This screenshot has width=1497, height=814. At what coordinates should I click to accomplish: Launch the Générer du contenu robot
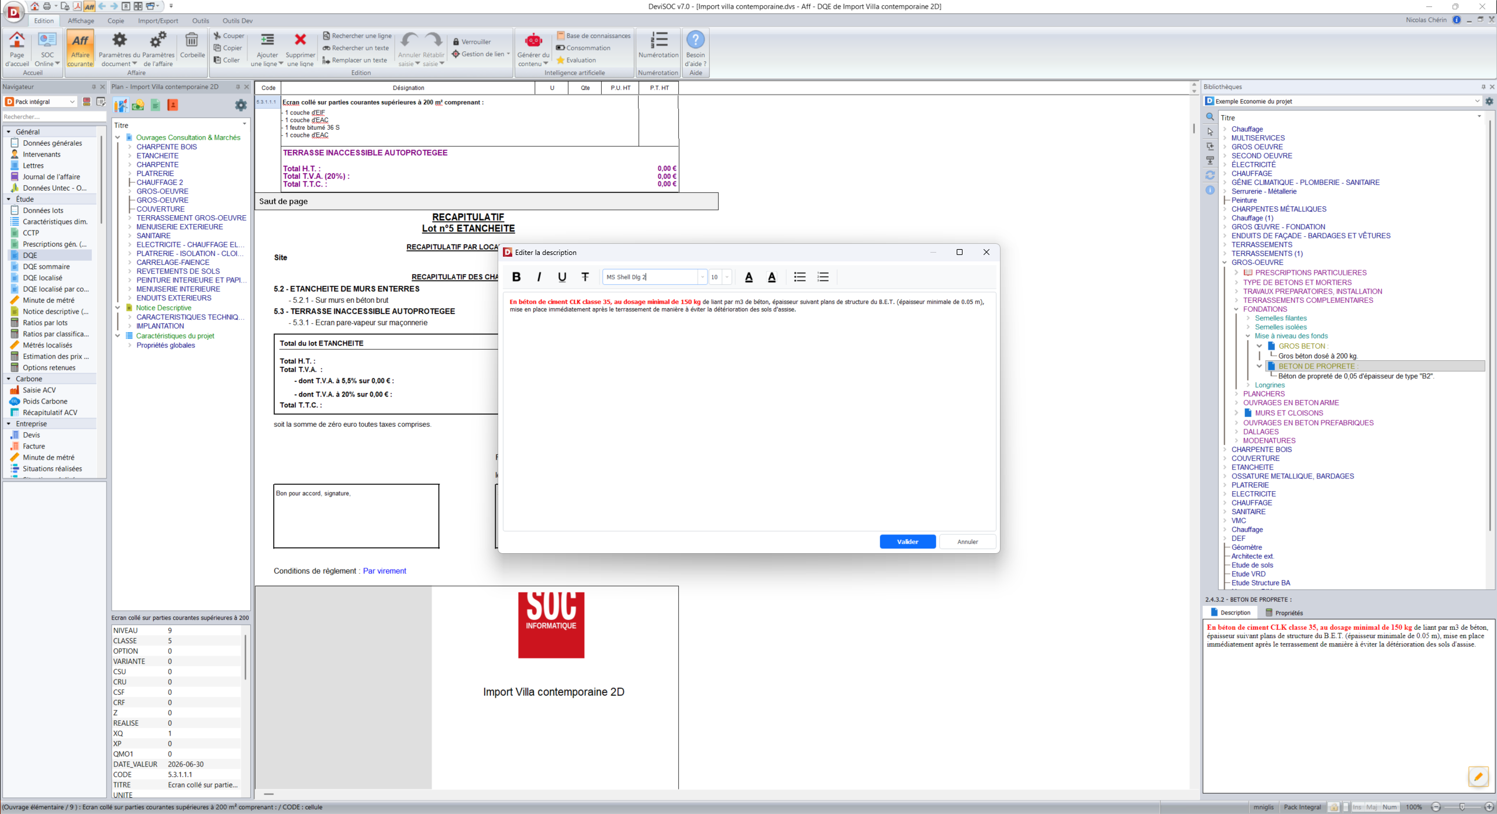(x=533, y=49)
